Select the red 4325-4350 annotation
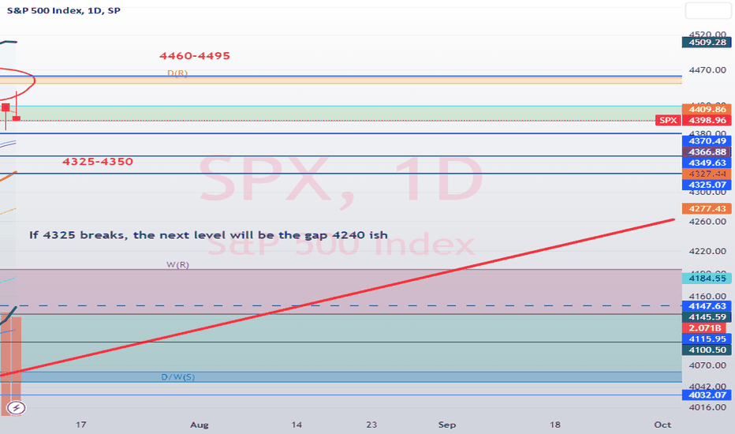The image size is (735, 434). point(98,162)
